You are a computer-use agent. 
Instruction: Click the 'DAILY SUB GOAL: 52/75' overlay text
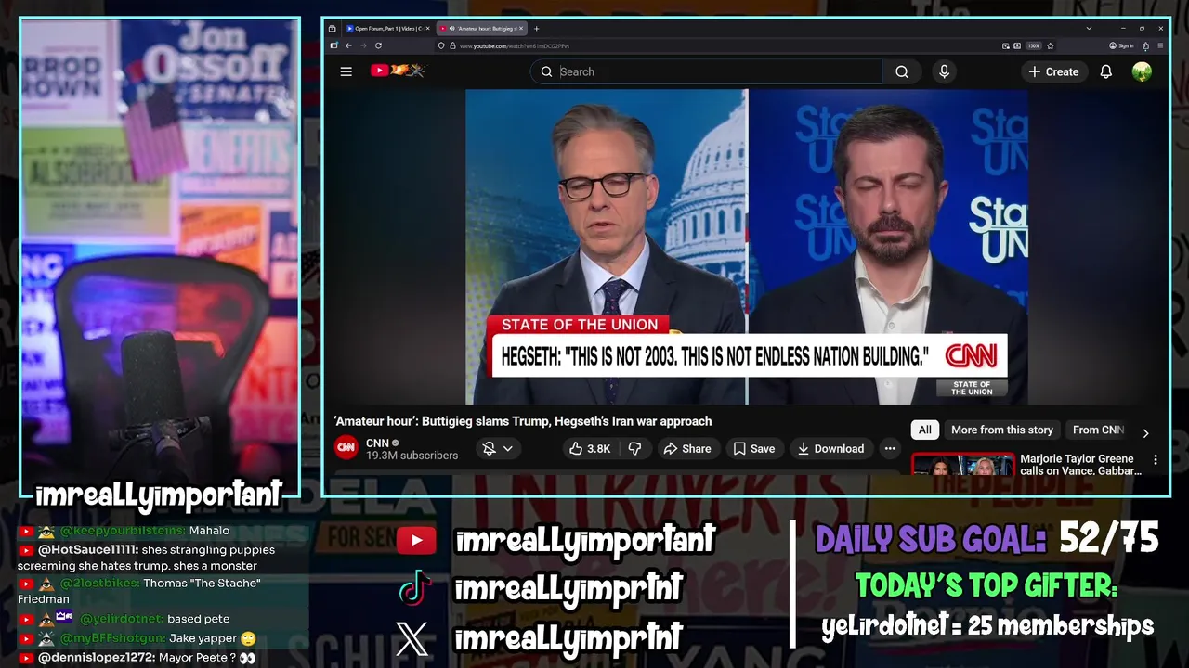pos(986,539)
